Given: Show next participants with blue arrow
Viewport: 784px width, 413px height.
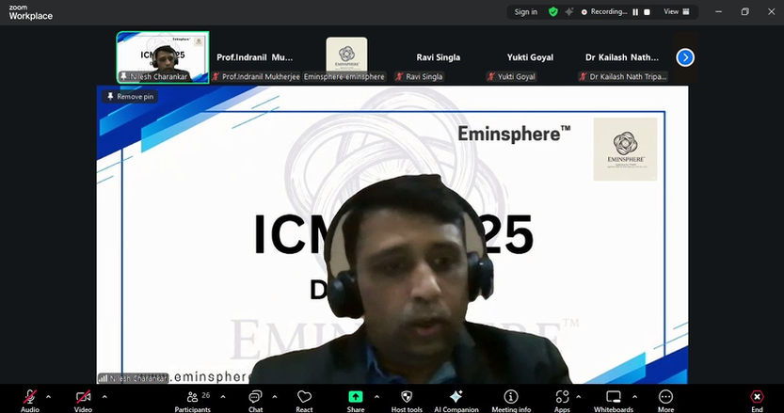Looking at the screenshot, I should pyautogui.click(x=685, y=57).
